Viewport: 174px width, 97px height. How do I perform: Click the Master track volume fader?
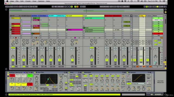coord(160,53)
